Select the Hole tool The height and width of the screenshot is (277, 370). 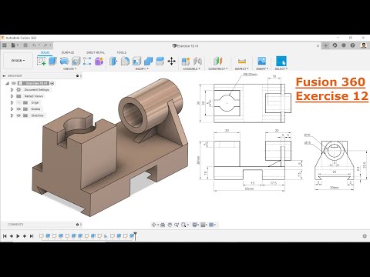pyautogui.click(x=76, y=61)
